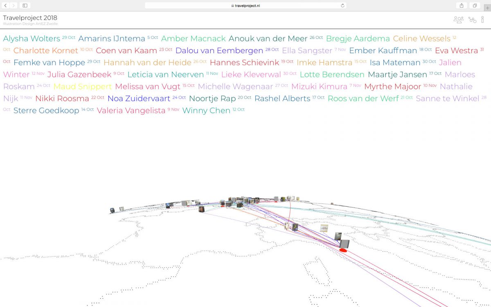Open a new browser tab
491x307 pixels.
[x=487, y=7]
